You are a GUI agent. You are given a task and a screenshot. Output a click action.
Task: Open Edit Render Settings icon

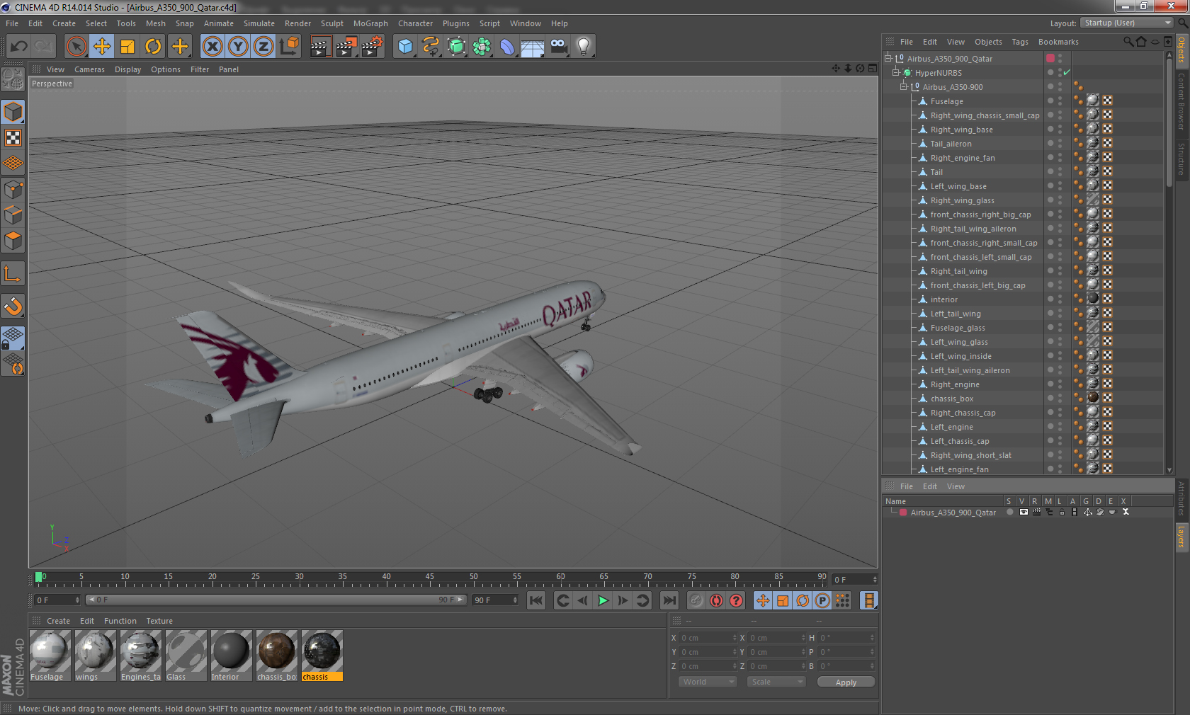[x=372, y=47]
